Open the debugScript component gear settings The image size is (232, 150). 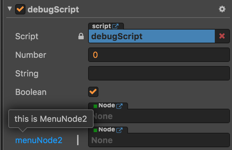pos(222,9)
